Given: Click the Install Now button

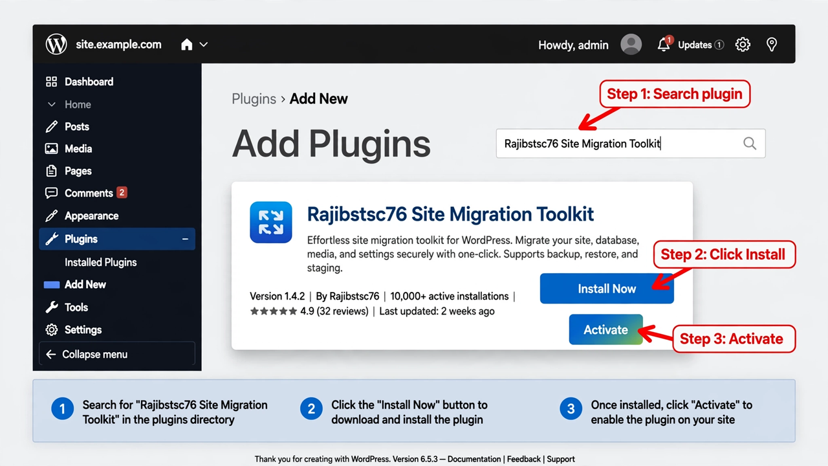Looking at the screenshot, I should click(x=607, y=289).
